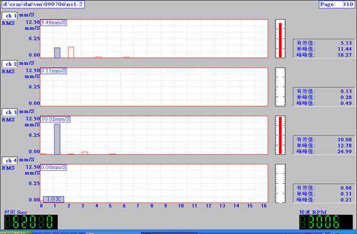The width and height of the screenshot is (357, 234).
Task: Click the 1X harmonic bar in ch 1
Action: tap(57, 53)
